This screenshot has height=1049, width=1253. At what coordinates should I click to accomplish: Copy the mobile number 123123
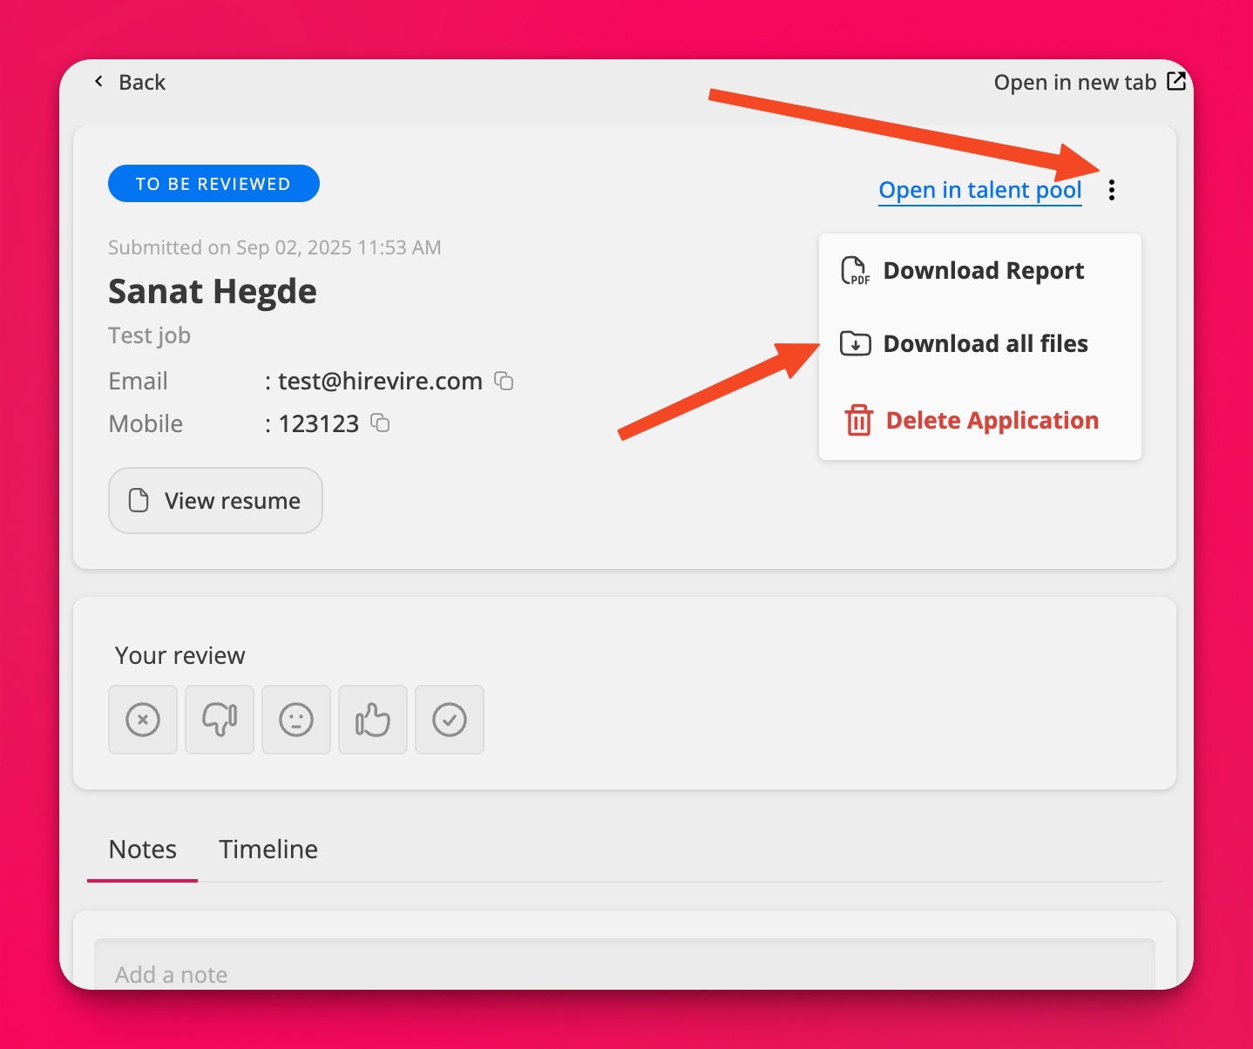[380, 423]
